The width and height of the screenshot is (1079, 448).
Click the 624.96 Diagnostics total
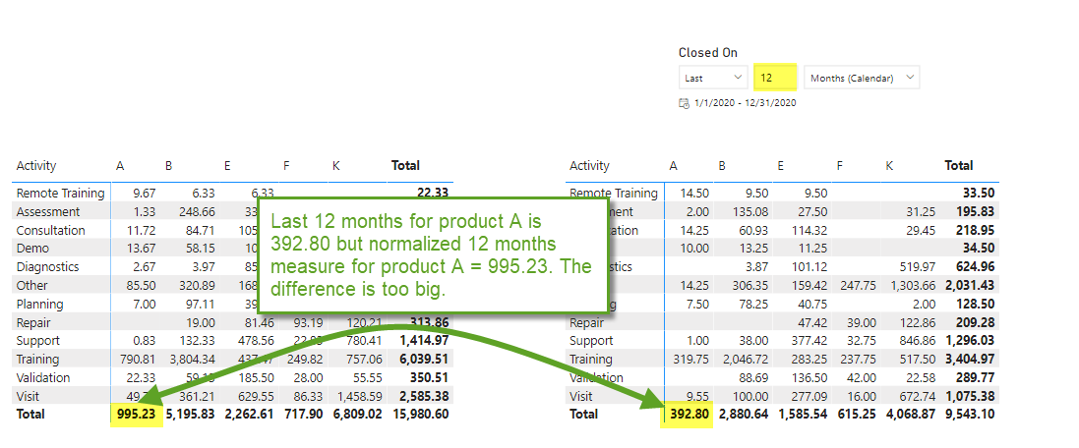tap(976, 266)
